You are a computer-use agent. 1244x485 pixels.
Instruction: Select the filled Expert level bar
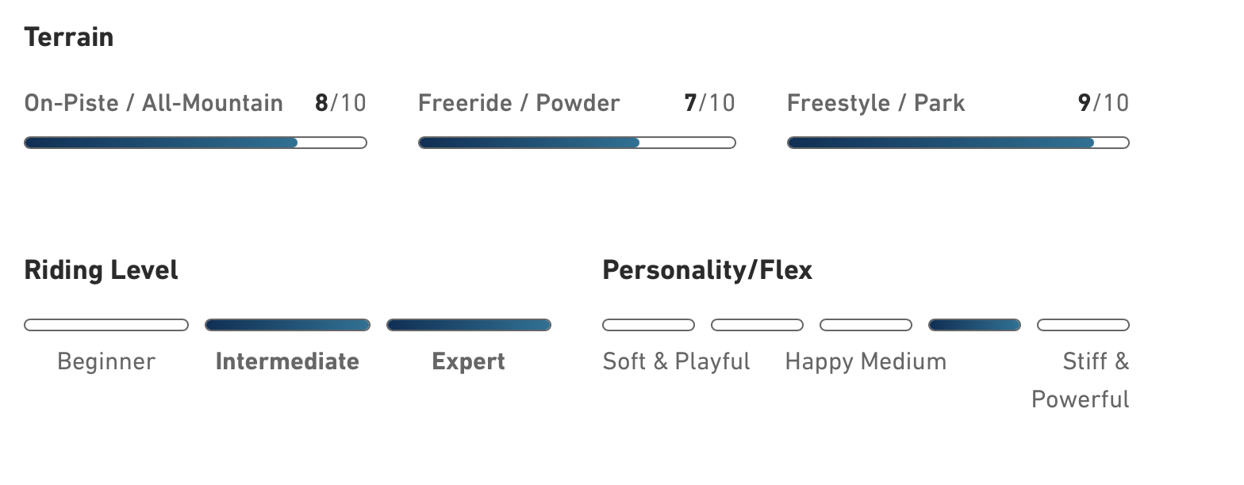[x=469, y=325]
